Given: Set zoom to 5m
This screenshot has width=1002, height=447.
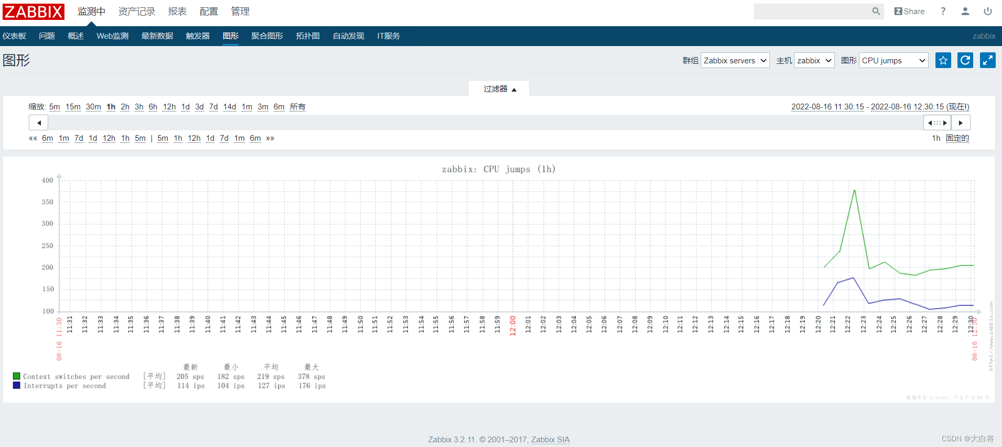Looking at the screenshot, I should pyautogui.click(x=55, y=107).
